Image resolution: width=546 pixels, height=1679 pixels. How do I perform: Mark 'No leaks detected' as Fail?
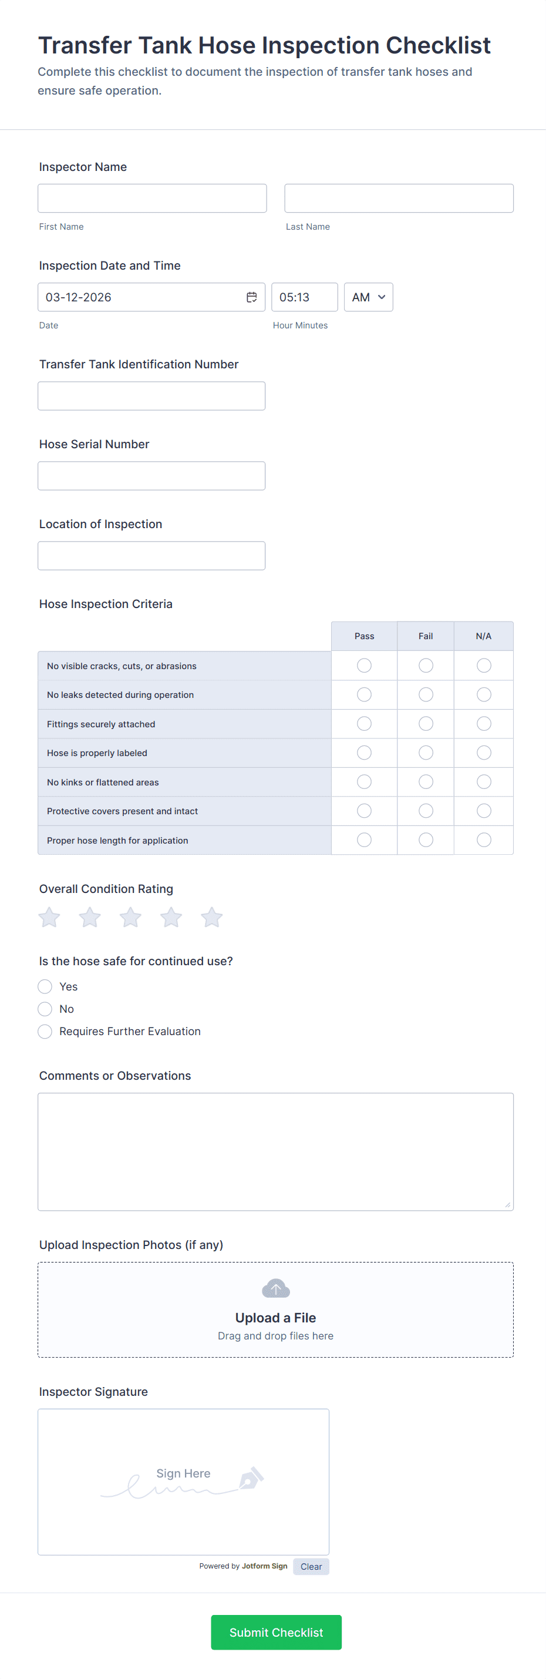(x=426, y=695)
